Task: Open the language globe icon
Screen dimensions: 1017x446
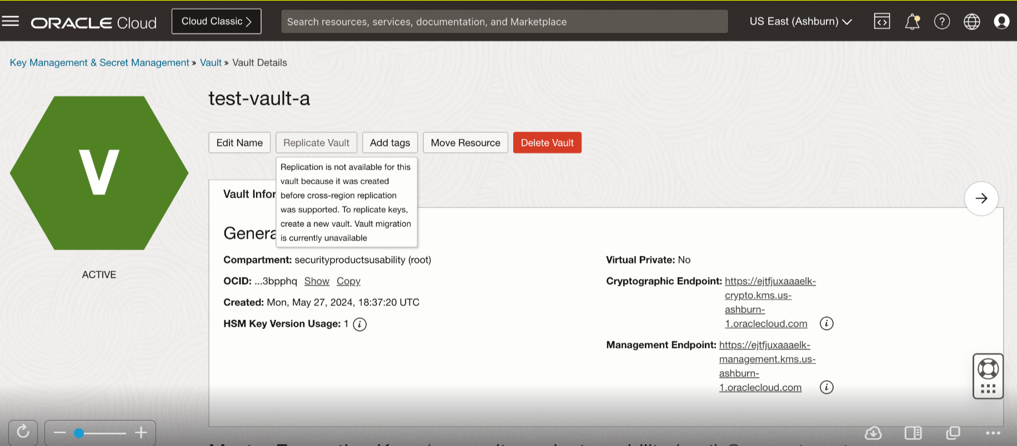Action: [x=971, y=22]
